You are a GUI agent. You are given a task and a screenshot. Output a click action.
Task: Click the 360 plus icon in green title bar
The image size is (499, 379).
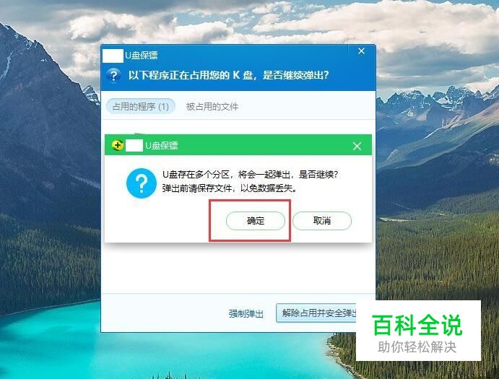coord(118,145)
